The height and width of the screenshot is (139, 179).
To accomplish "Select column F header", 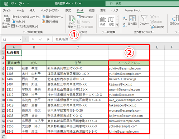I will point(172,47).
